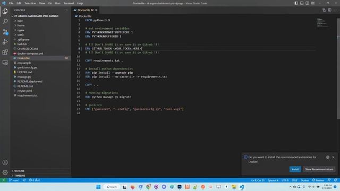Image resolution: width=340 pixels, height=191 pixels.
Task: Split the editor to the right
Action: coord(329,10)
